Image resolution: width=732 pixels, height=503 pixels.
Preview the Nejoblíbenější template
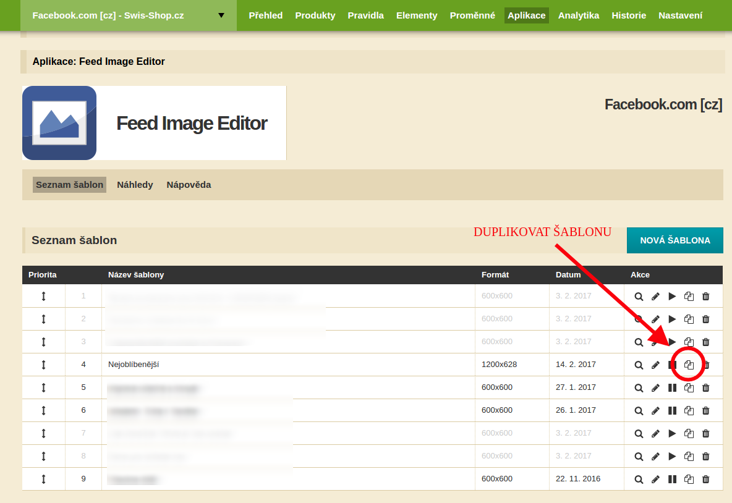tap(639, 365)
